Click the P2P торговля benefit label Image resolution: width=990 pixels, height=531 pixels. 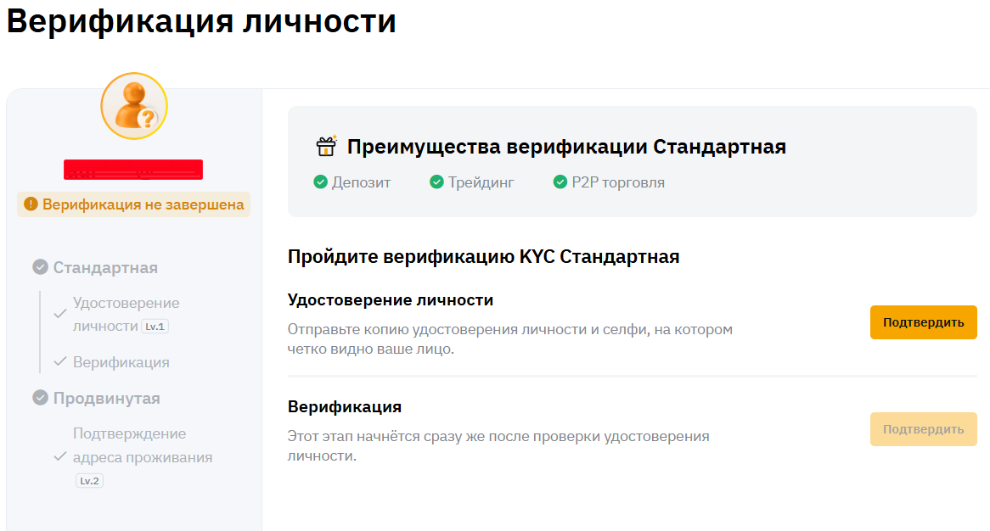(618, 182)
